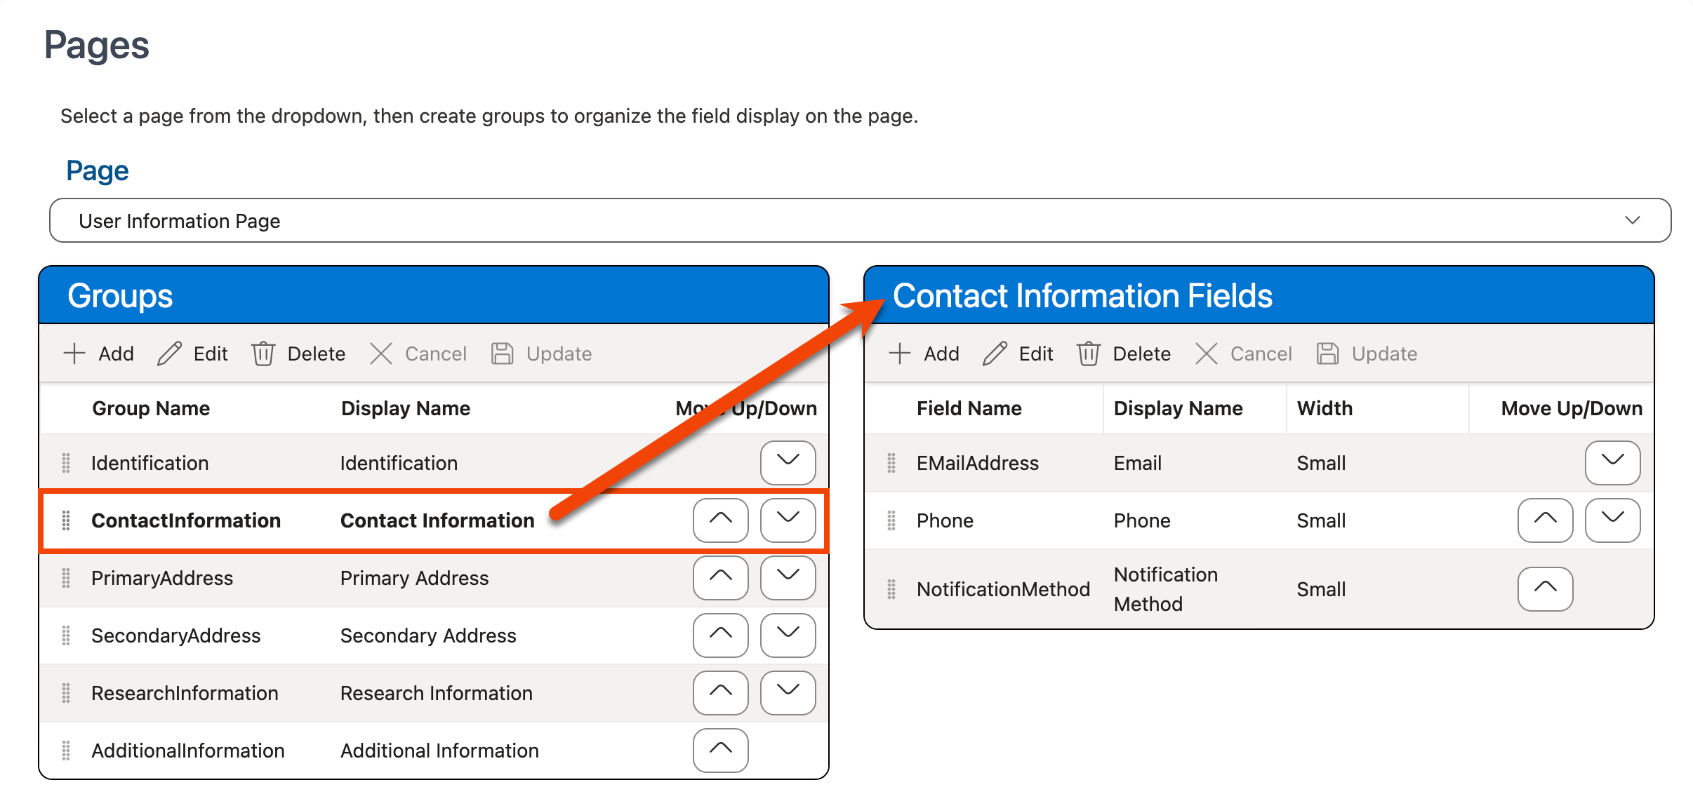This screenshot has width=1693, height=794.
Task: Click the Group Name column header
Action: pos(151,408)
